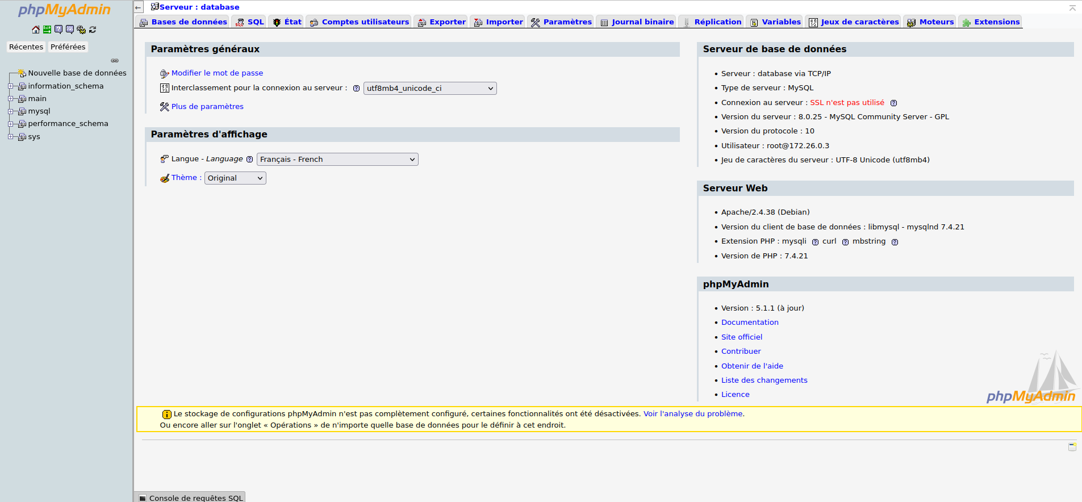
Task: Open the Moteurs tab
Action: point(930,22)
